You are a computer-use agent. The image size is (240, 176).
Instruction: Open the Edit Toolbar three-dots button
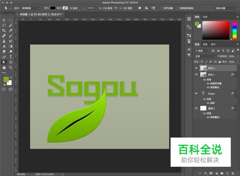(4, 73)
